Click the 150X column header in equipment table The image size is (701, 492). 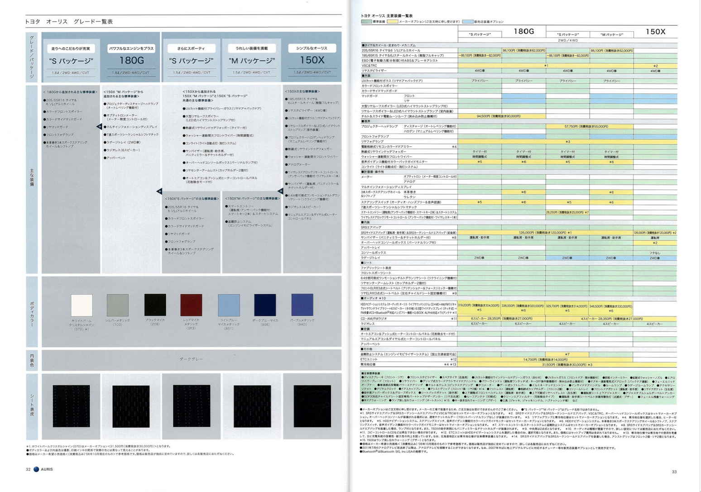point(655,31)
